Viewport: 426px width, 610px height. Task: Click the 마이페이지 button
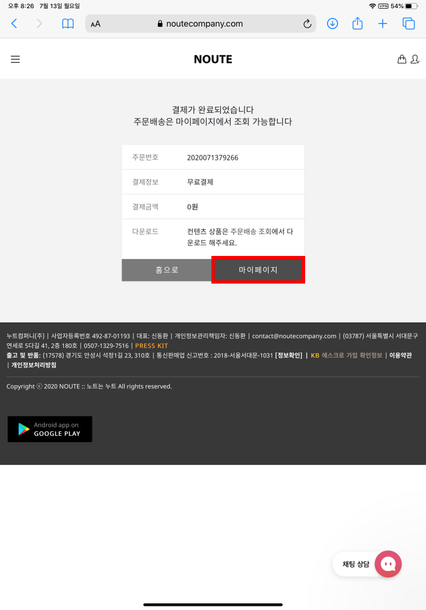pyautogui.click(x=258, y=270)
